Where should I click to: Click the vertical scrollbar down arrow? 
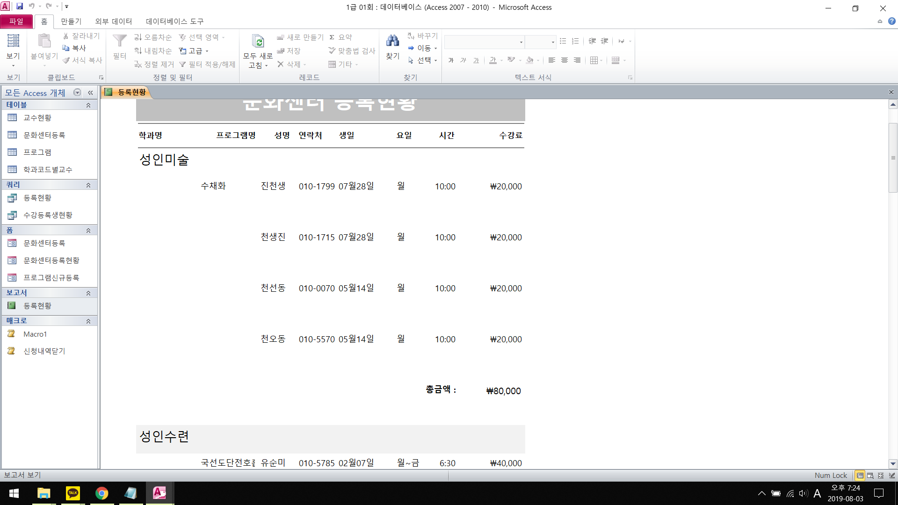pyautogui.click(x=893, y=464)
